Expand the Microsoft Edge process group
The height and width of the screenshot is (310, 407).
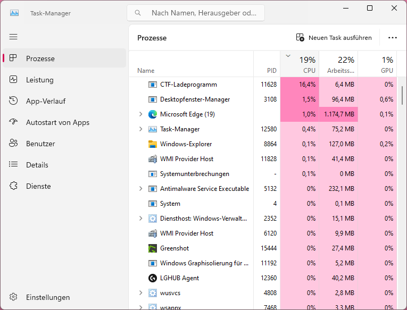point(140,114)
